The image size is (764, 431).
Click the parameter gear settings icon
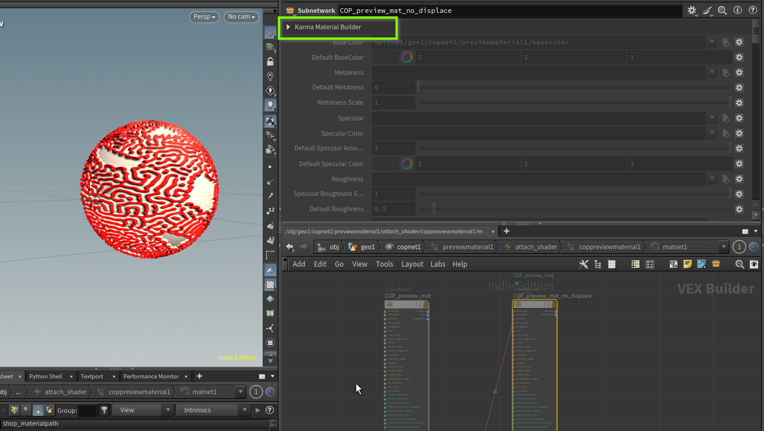[x=692, y=11]
